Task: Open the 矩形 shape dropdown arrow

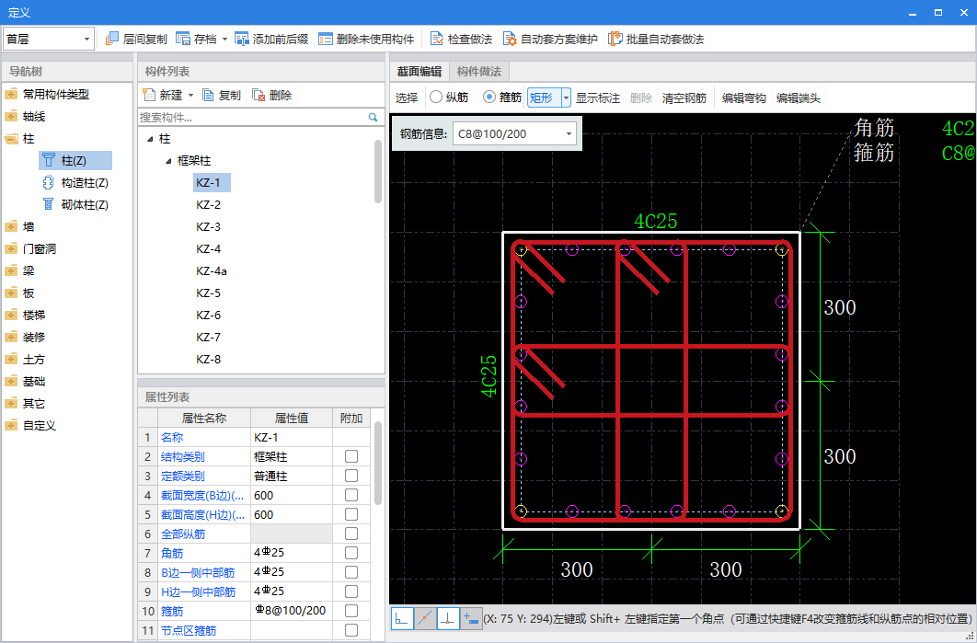Action: click(566, 98)
